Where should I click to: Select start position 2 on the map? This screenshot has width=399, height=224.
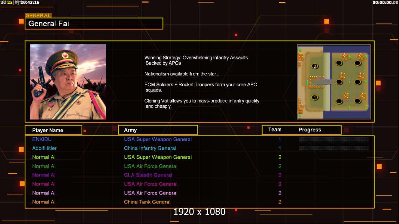pos(315,66)
